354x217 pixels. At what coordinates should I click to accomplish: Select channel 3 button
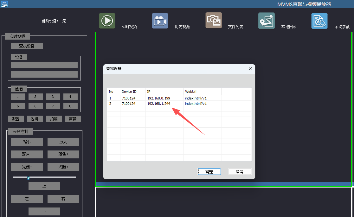(53, 97)
